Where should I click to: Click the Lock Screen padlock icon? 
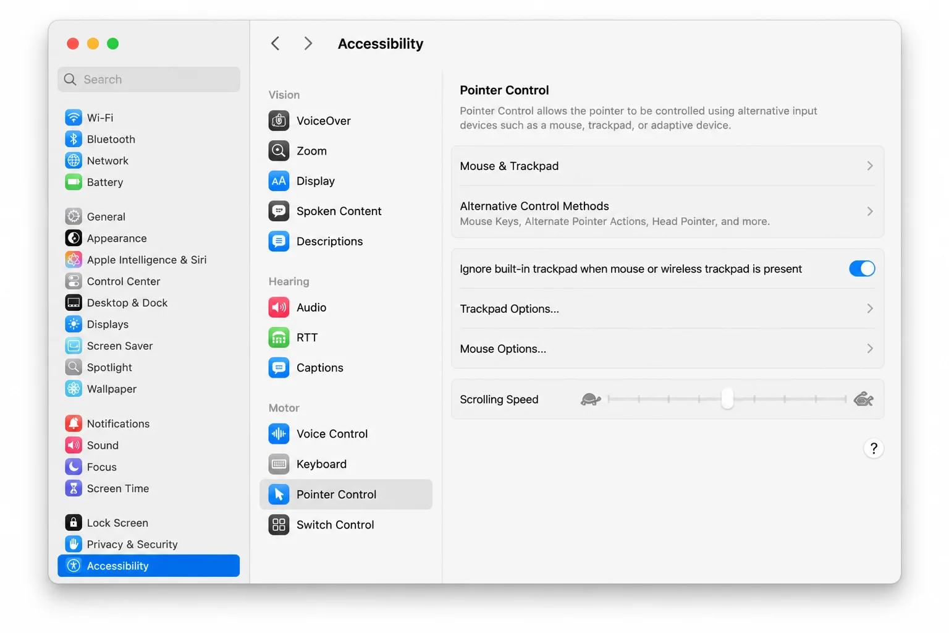74,523
